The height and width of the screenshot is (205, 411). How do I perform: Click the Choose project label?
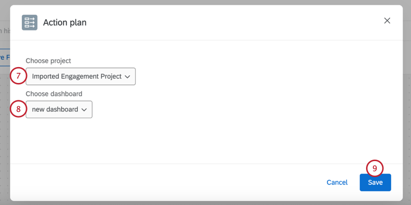[48, 61]
